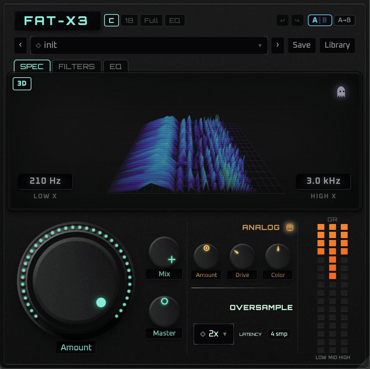
Task: Toggle the 3D spectrum view
Action: pos(22,84)
